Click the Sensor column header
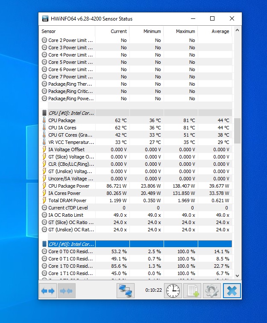This screenshot has height=323, width=267. pyautogui.click(x=67, y=31)
